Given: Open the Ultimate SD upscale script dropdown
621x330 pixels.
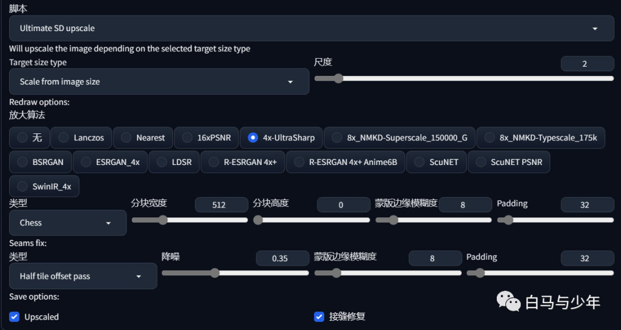Looking at the screenshot, I should tap(311, 28).
